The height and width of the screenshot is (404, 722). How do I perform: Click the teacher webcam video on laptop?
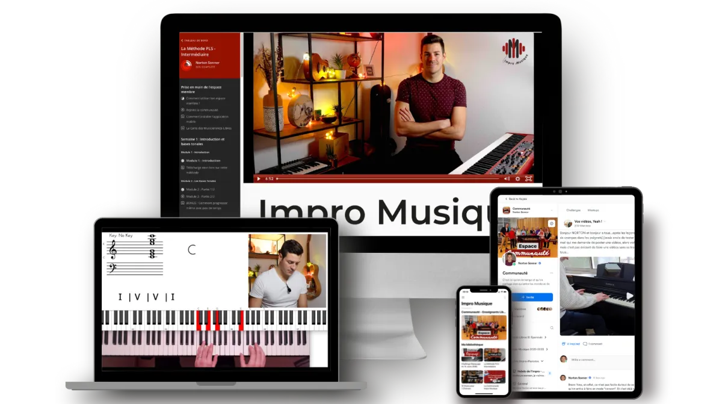[x=288, y=271]
